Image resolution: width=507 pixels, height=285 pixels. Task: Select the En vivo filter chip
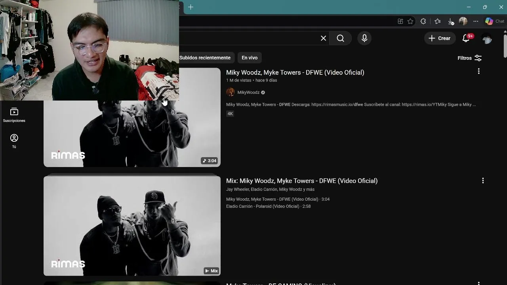[250, 58]
